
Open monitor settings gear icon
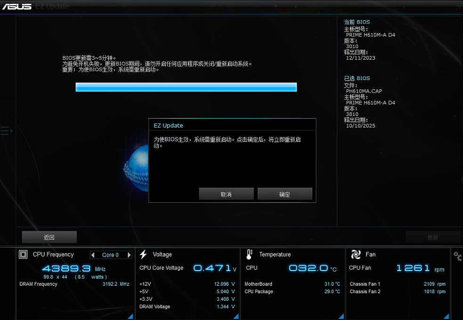pos(457,256)
